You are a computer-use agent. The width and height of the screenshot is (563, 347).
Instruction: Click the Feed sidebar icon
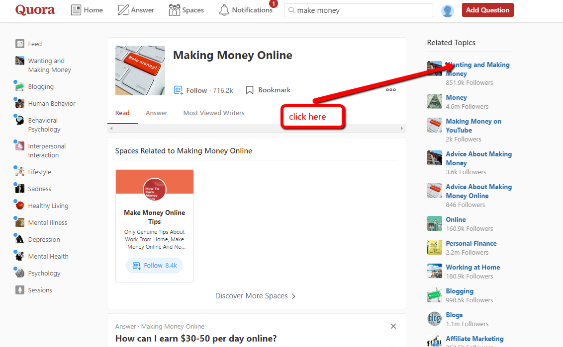(x=20, y=44)
